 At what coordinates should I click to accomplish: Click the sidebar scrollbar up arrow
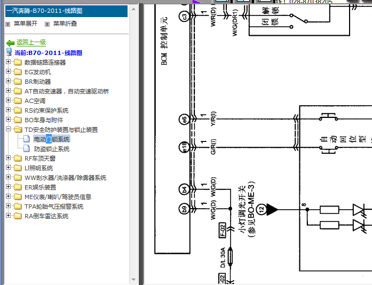click(x=133, y=10)
